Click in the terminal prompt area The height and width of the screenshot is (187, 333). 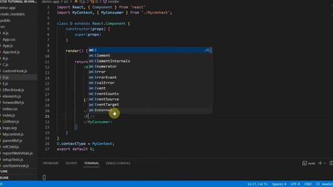pos(44,178)
